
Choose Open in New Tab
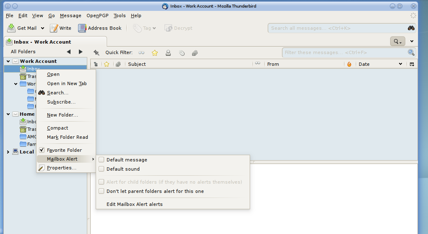66,84
